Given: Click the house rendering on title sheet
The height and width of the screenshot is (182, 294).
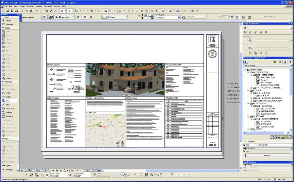Looking at the screenshot, I should (125, 80).
